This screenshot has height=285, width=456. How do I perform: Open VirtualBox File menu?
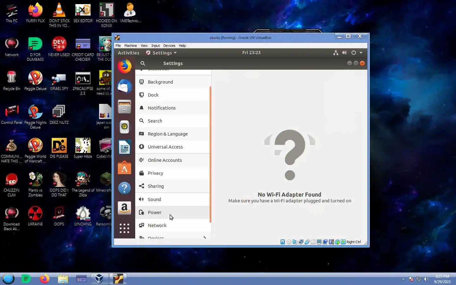tap(118, 46)
